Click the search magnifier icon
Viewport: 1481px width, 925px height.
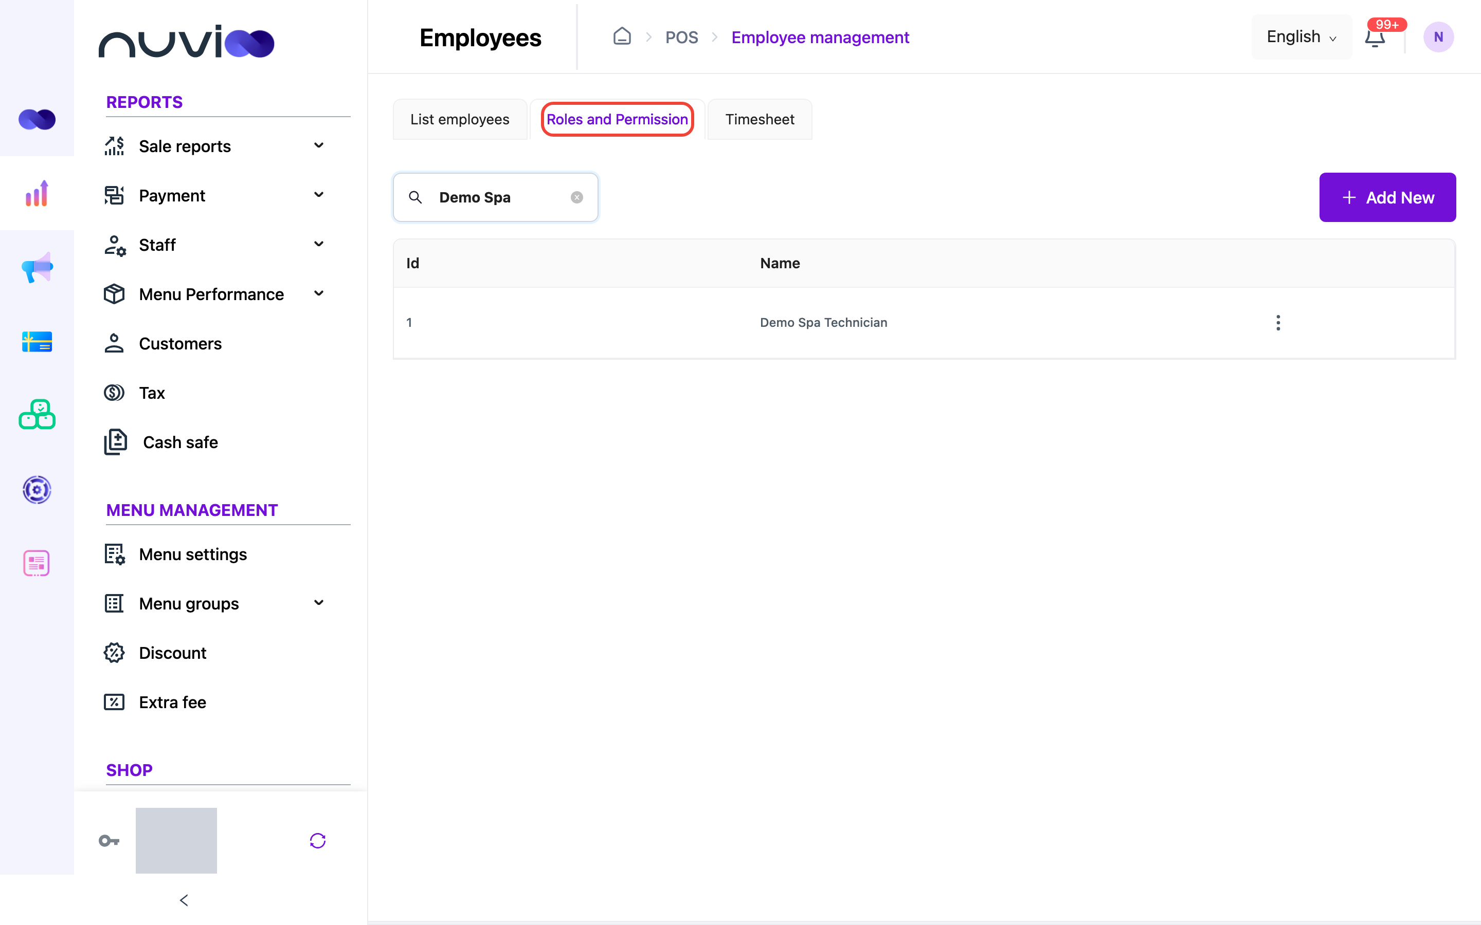pyautogui.click(x=416, y=197)
